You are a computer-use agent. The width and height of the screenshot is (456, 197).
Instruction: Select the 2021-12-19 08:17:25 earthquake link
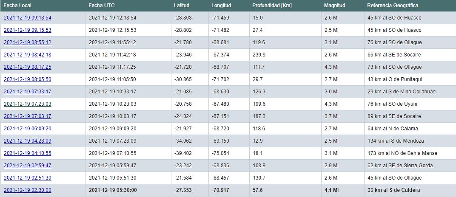[27, 67]
